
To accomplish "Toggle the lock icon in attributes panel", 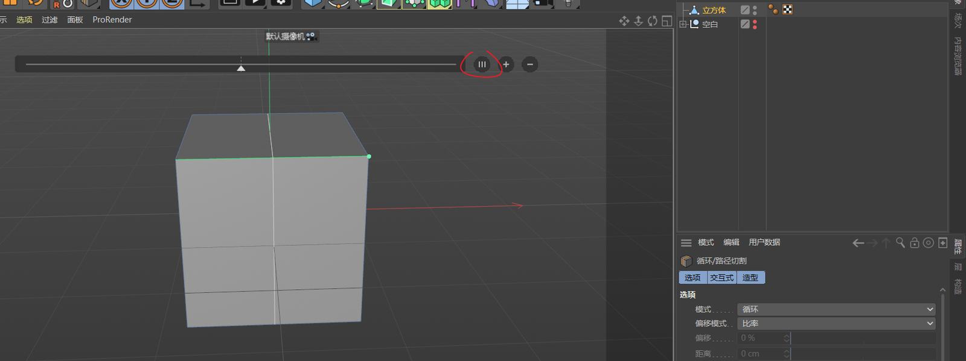I will [x=914, y=242].
